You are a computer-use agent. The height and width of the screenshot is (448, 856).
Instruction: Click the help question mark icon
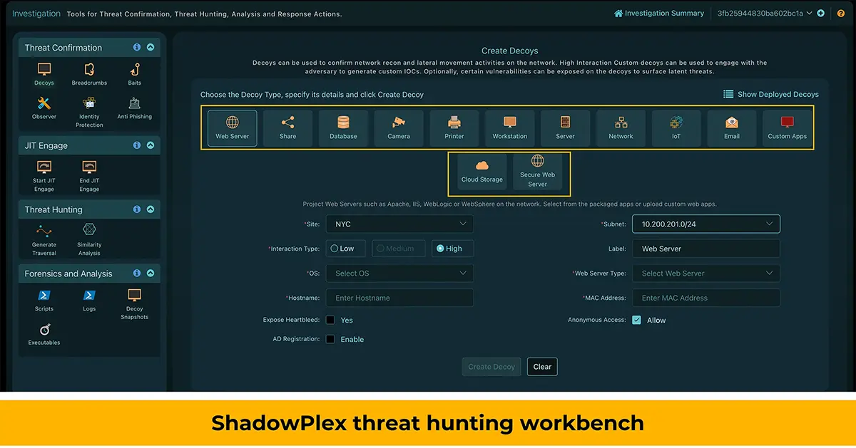[840, 13]
